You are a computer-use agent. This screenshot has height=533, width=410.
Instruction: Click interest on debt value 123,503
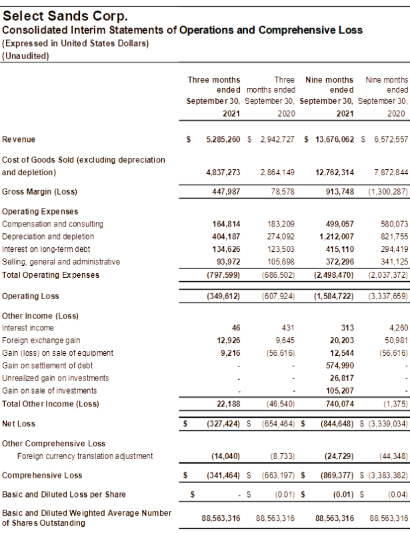pyautogui.click(x=281, y=249)
